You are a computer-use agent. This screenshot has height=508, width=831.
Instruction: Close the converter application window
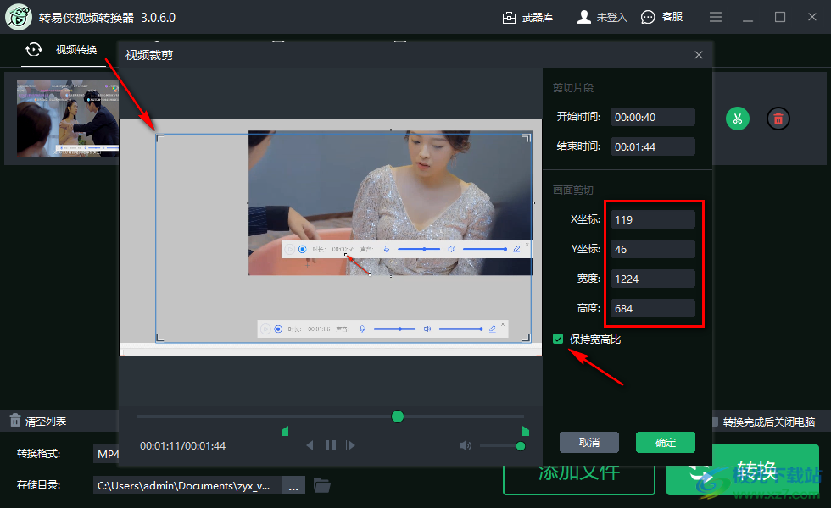(812, 18)
